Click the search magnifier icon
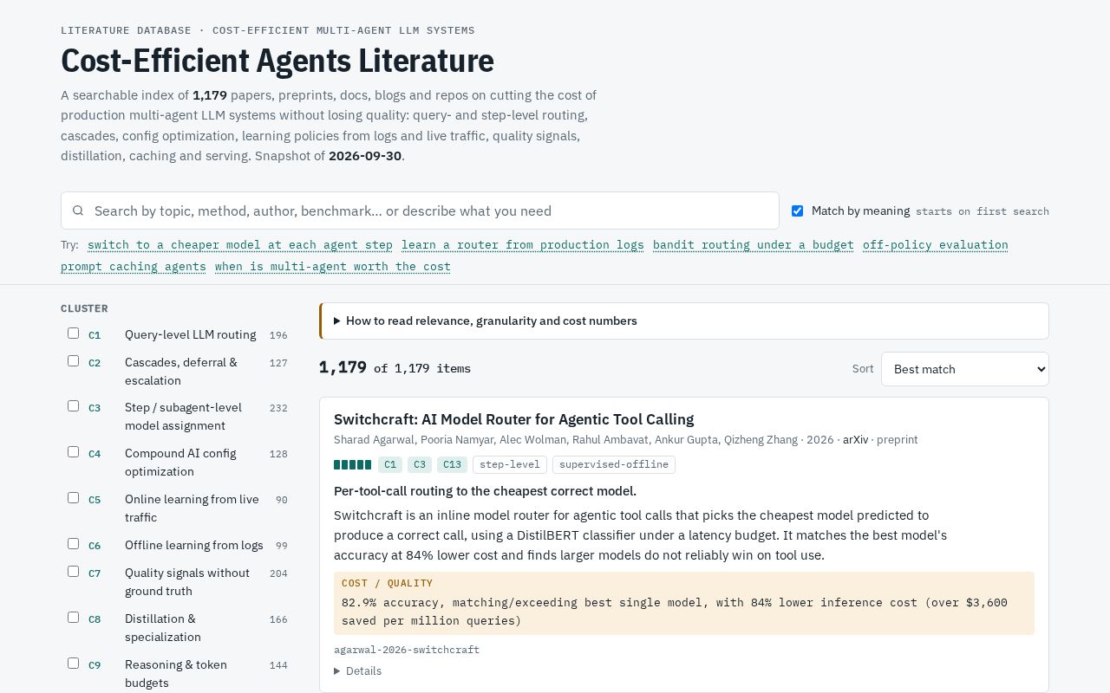 [78, 210]
